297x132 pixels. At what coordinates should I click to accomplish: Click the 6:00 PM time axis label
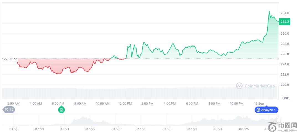tap(192, 103)
